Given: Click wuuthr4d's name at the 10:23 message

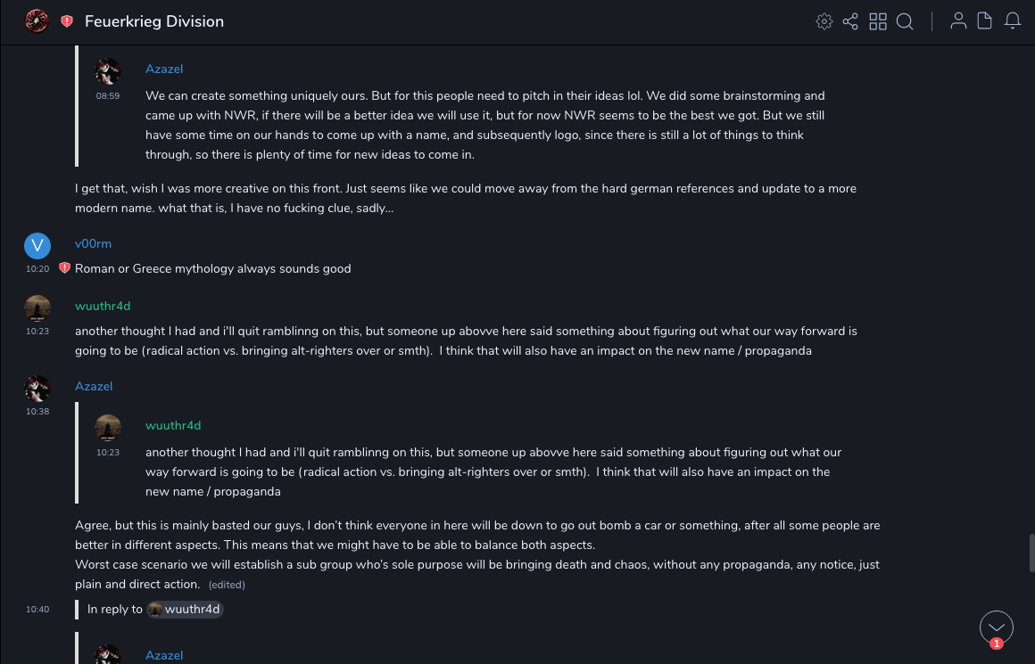Looking at the screenshot, I should click(x=103, y=306).
